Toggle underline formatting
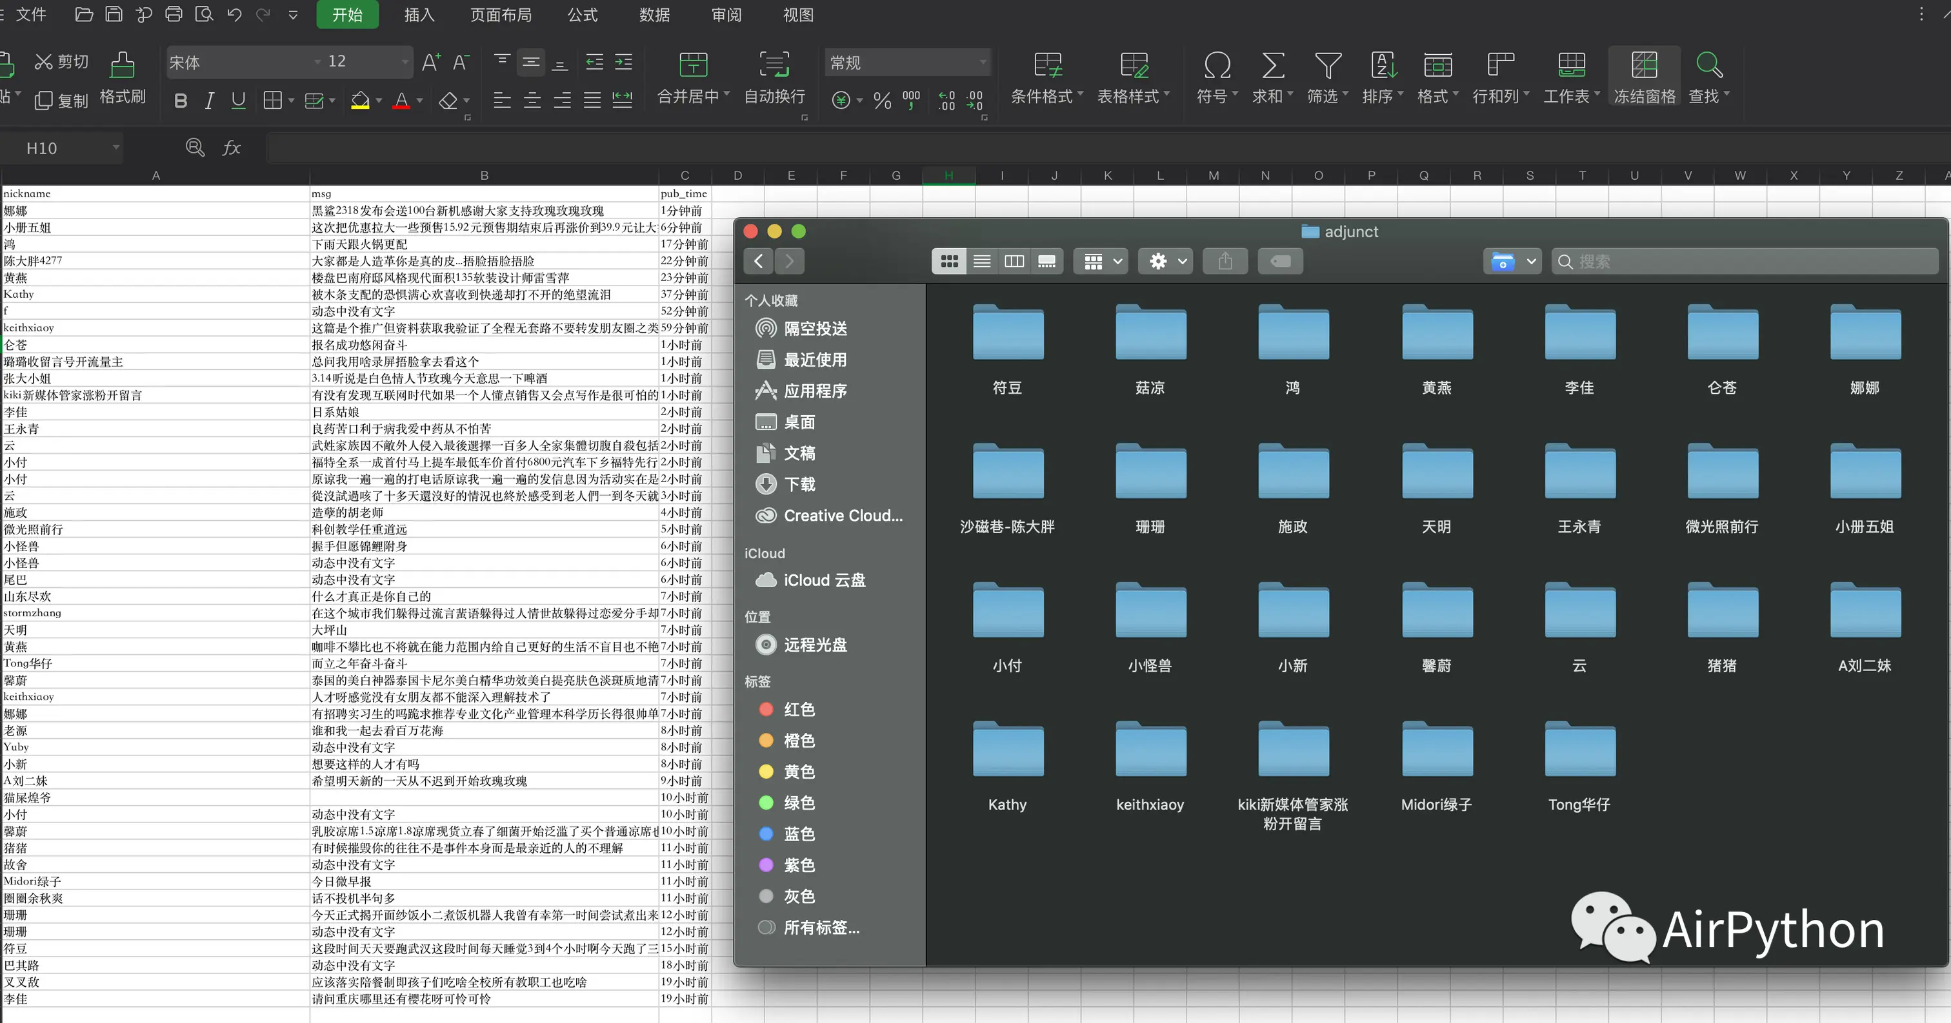Screen dimensions: 1951x1023 [239, 101]
